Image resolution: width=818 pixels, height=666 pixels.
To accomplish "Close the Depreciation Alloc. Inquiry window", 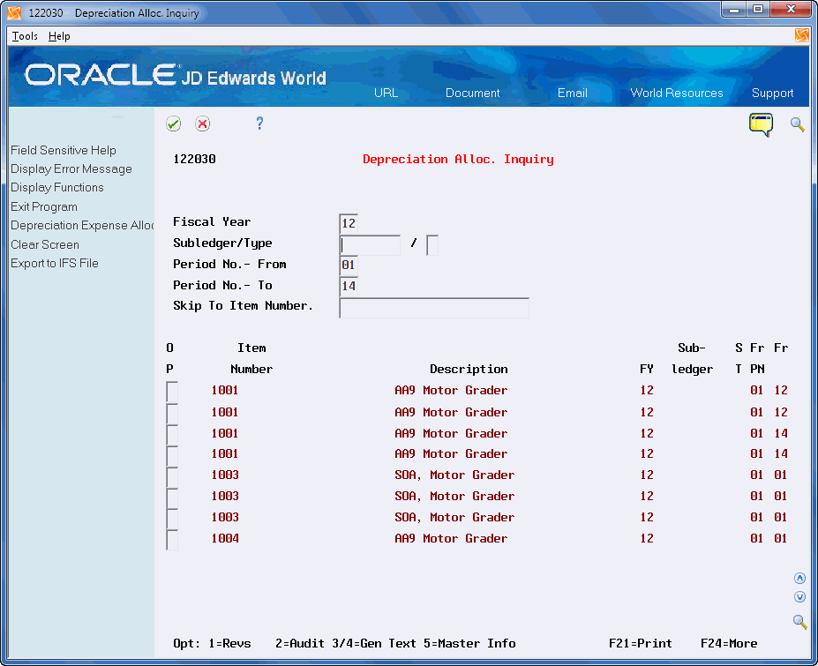I will point(791,10).
